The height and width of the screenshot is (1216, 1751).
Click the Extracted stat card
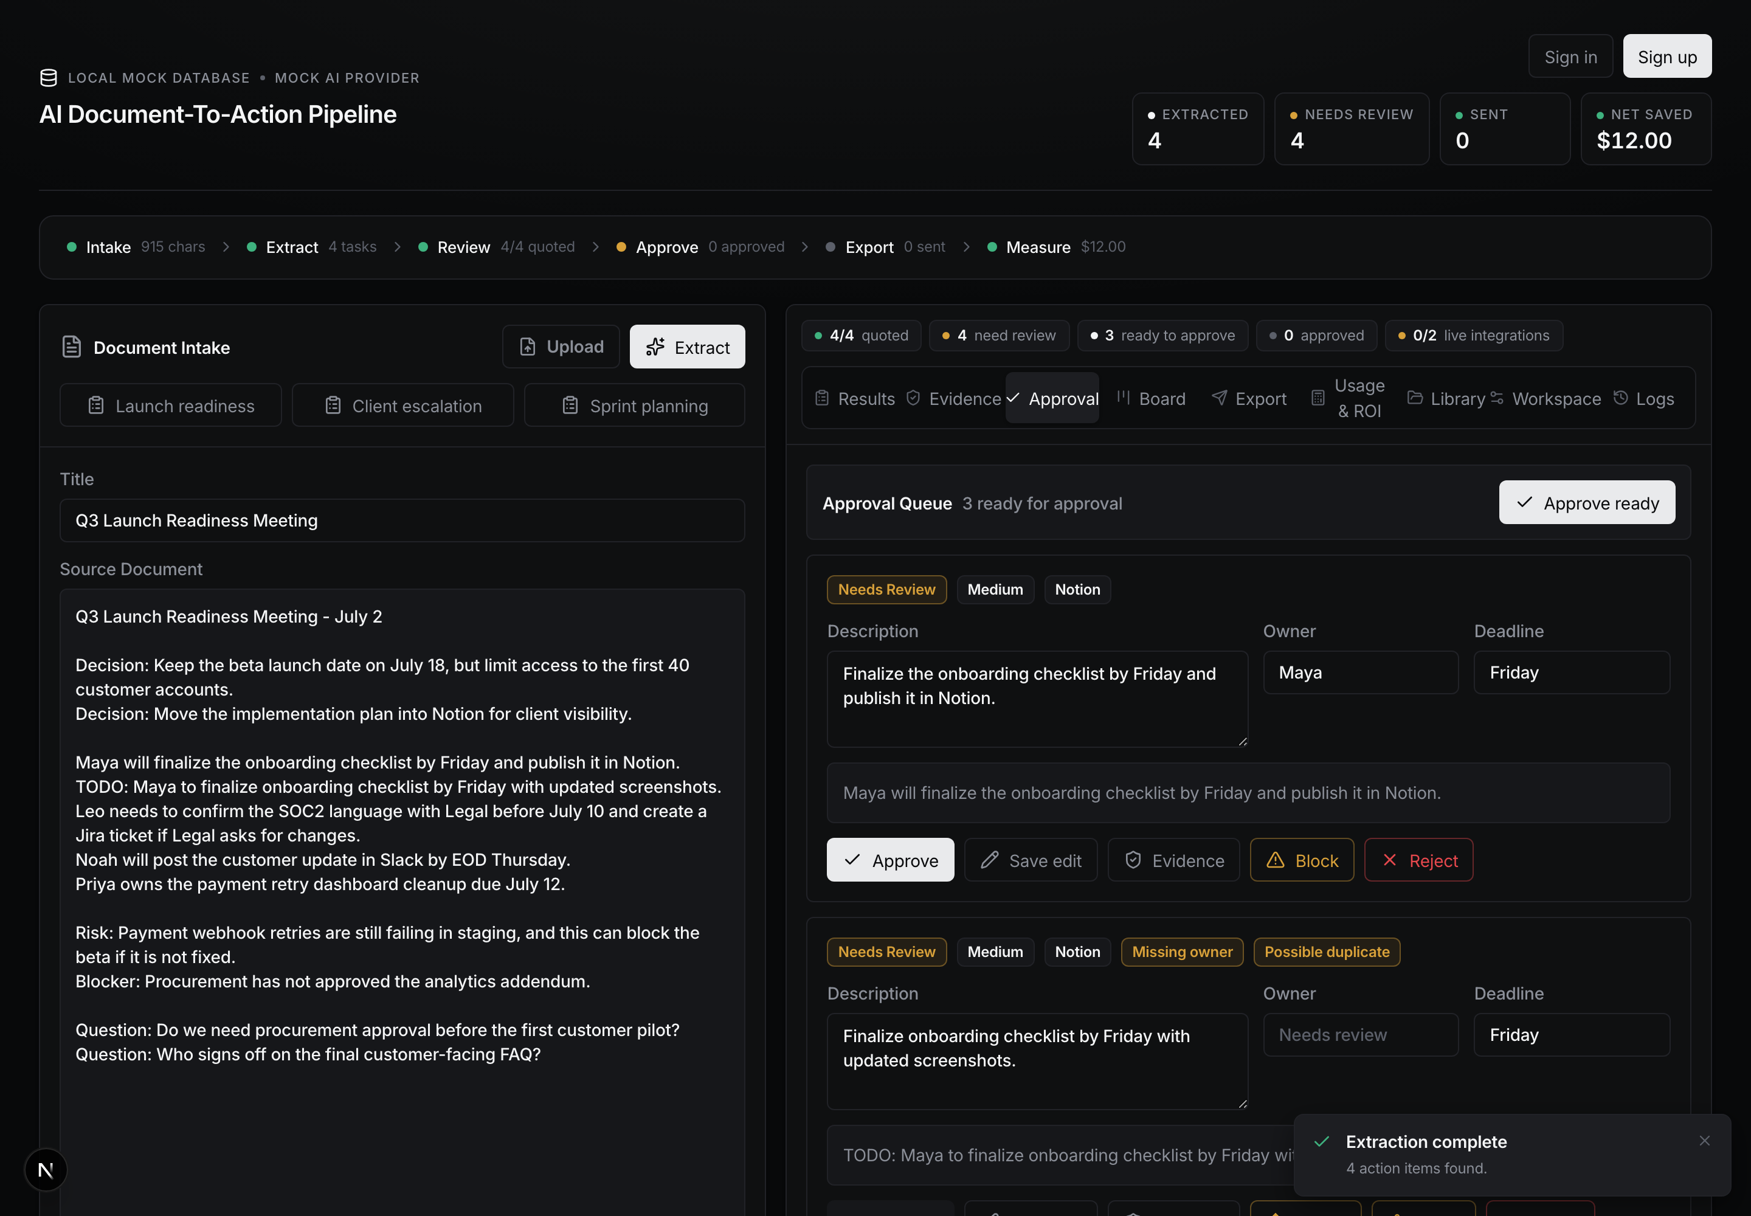pyautogui.click(x=1197, y=129)
